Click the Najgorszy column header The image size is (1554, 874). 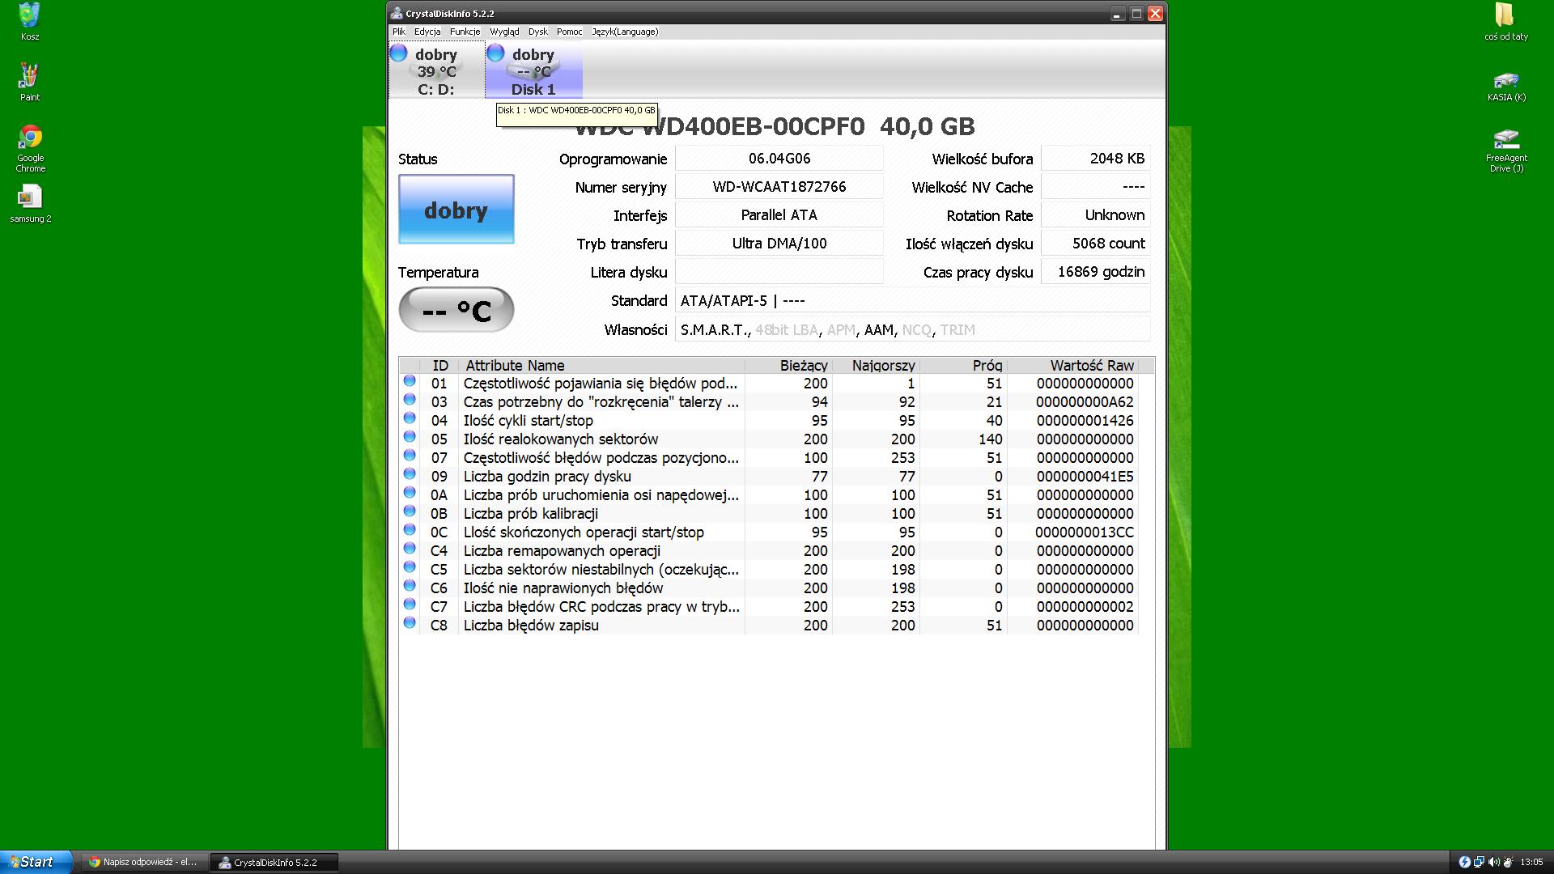(x=876, y=365)
